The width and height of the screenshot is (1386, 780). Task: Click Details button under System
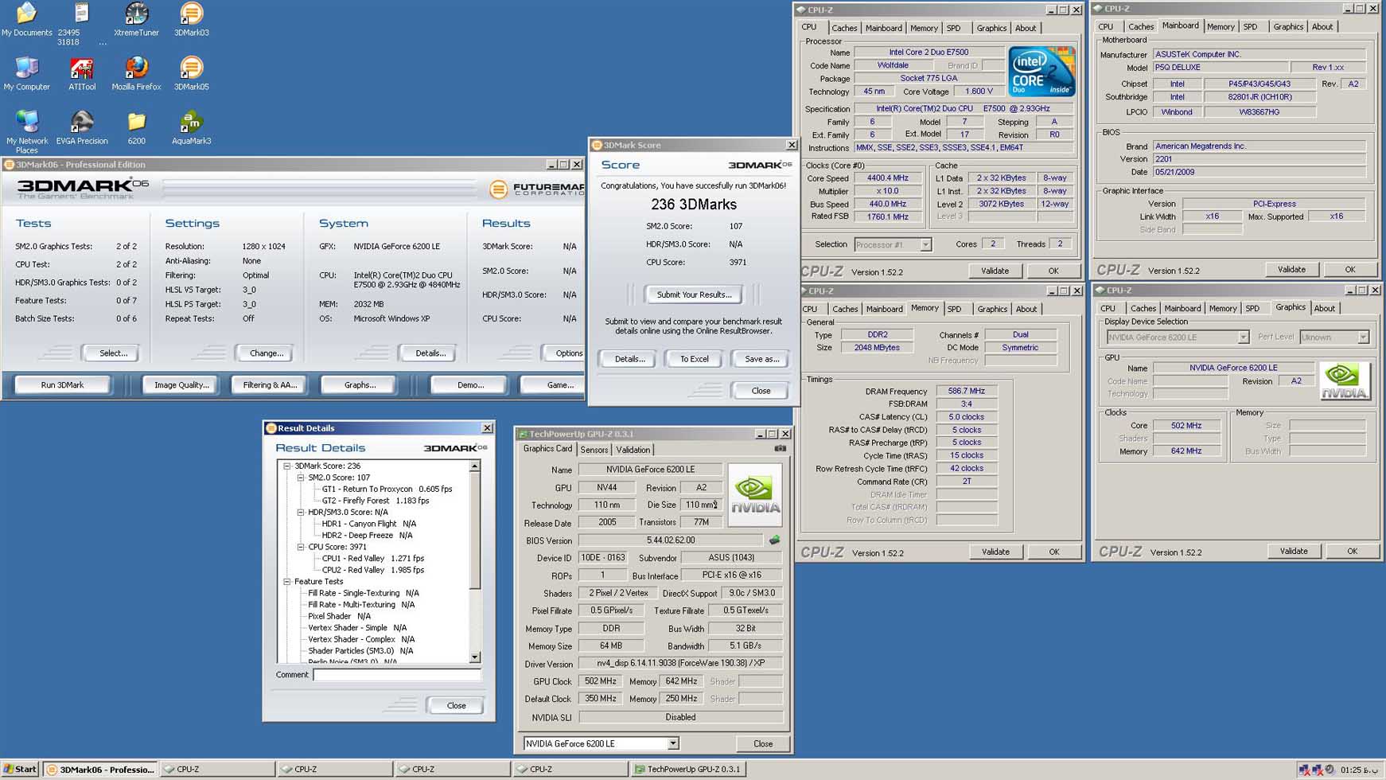tap(430, 353)
